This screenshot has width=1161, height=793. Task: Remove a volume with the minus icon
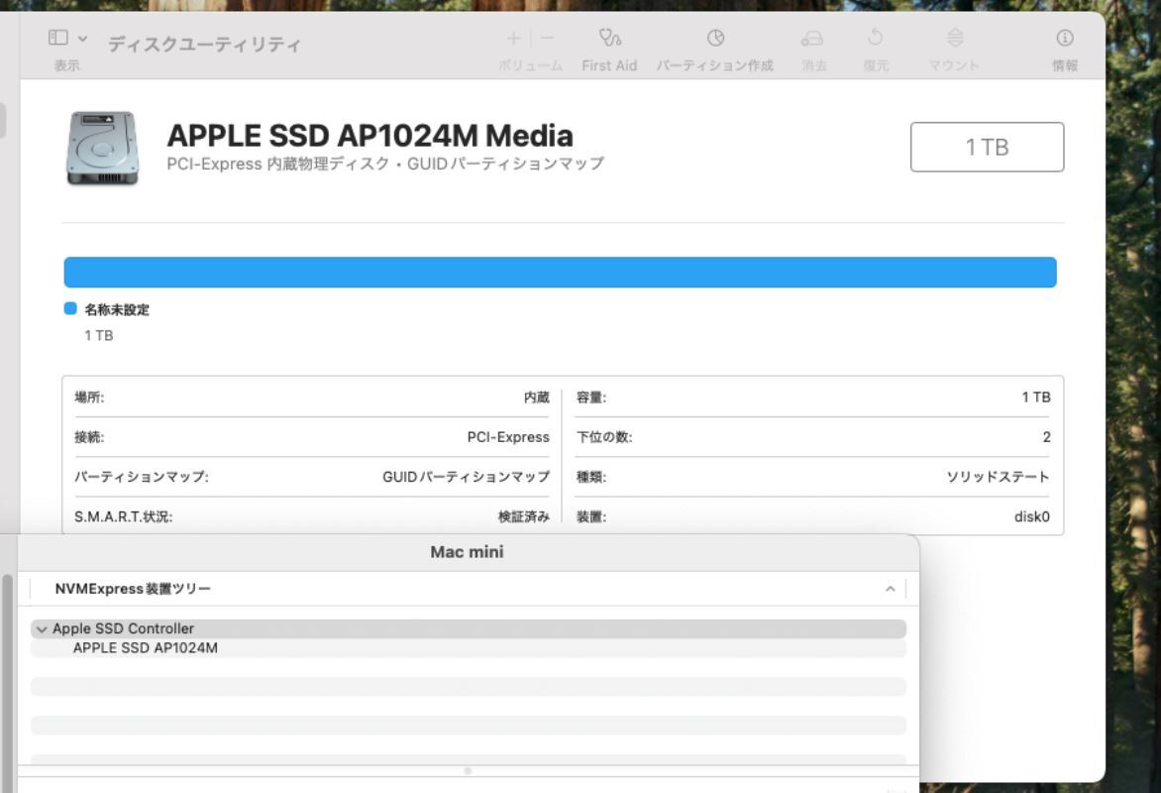547,38
